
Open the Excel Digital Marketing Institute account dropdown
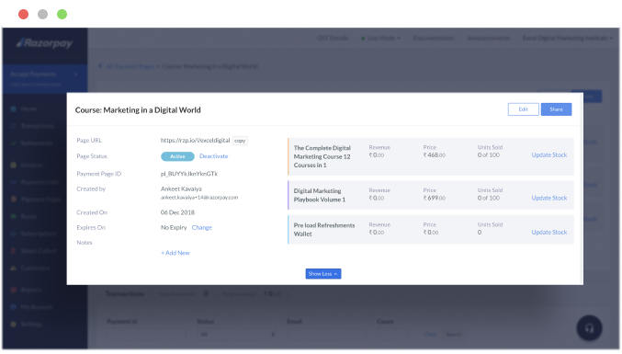click(568, 38)
